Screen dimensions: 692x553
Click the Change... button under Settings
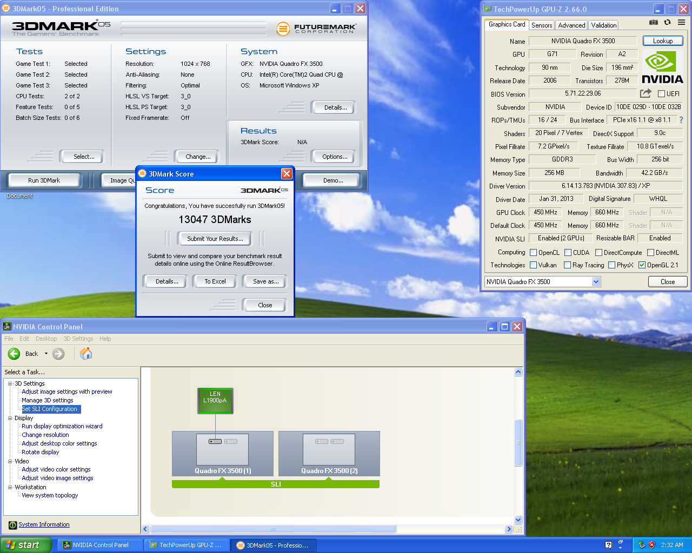pyautogui.click(x=198, y=157)
